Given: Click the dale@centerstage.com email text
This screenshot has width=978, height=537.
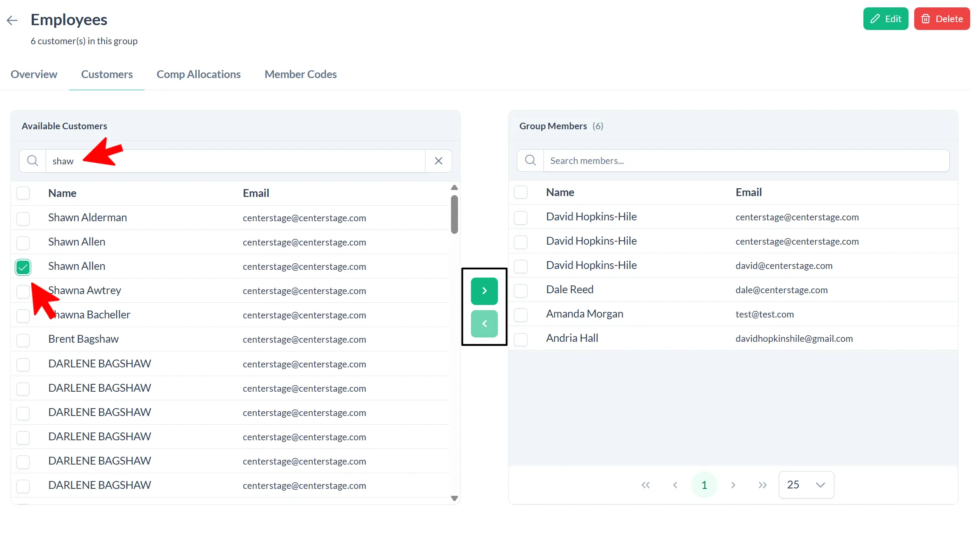Looking at the screenshot, I should click(781, 290).
